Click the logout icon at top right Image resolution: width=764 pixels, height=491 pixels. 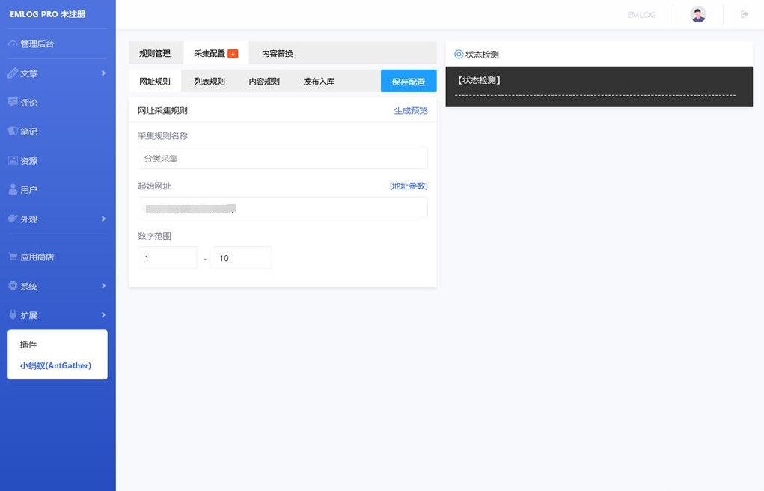pyautogui.click(x=744, y=13)
